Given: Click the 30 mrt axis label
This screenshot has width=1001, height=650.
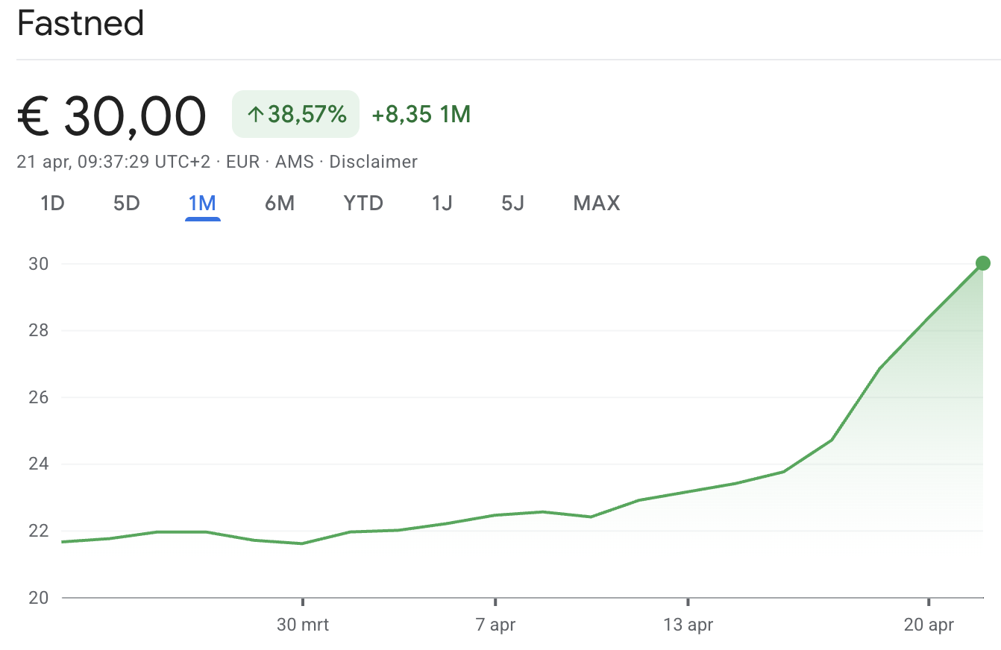Looking at the screenshot, I should click(303, 625).
